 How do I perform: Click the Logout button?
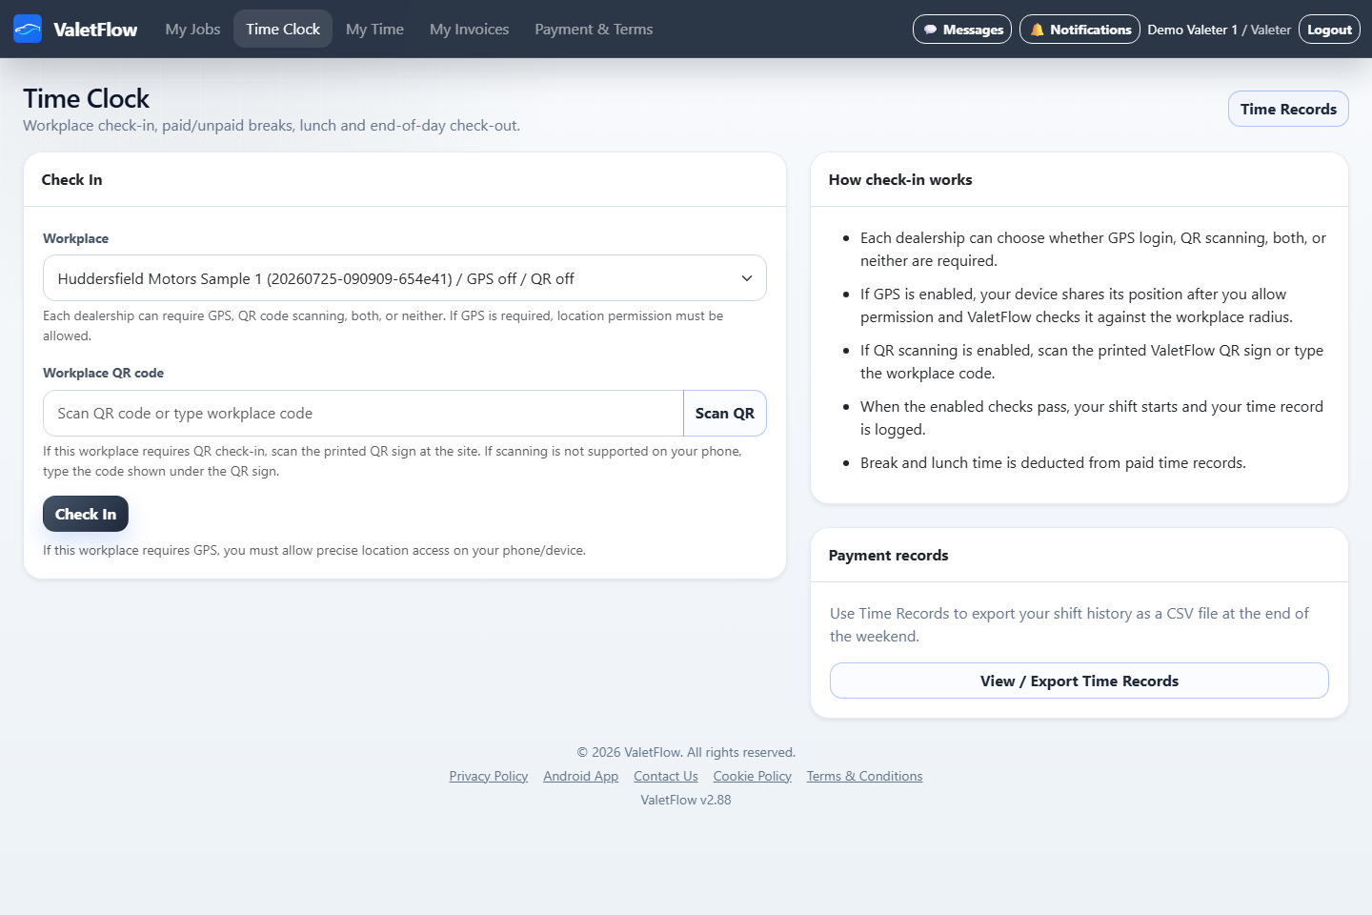[1329, 30]
